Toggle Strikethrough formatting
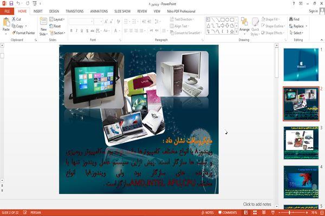This screenshot has width=325, height=216. [x=92, y=31]
